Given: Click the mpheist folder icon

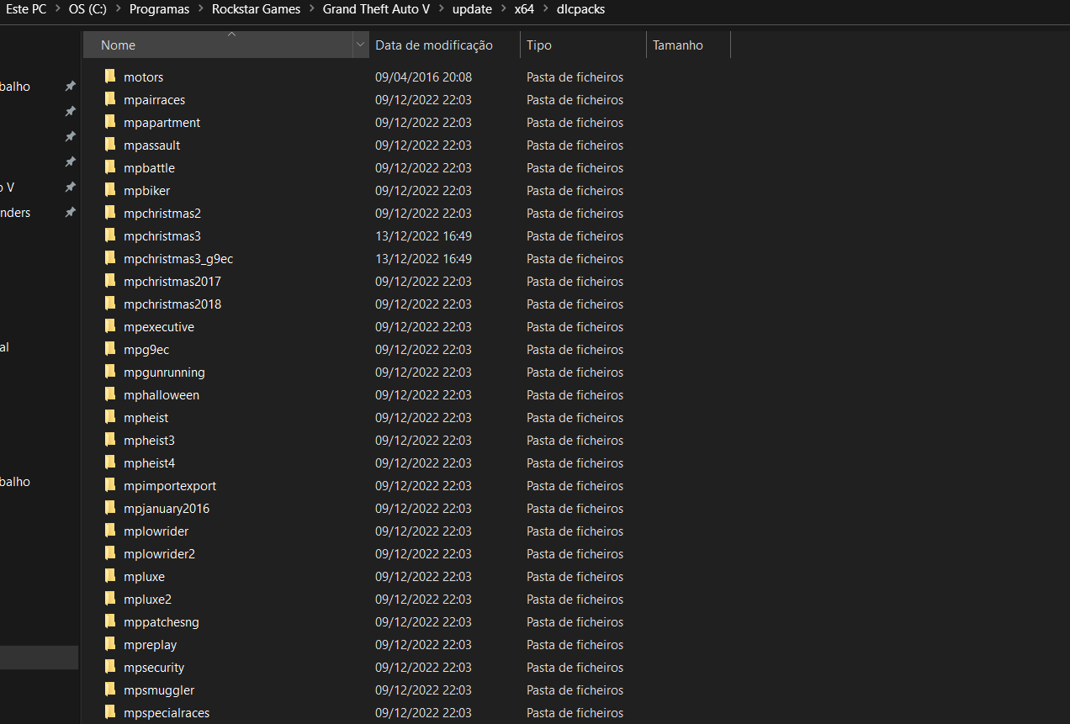Looking at the screenshot, I should [109, 417].
